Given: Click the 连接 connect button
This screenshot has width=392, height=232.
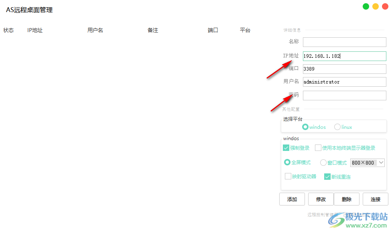Looking at the screenshot, I should [376, 199].
